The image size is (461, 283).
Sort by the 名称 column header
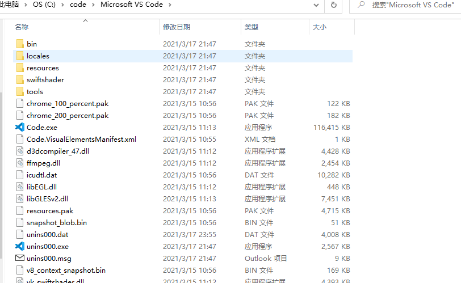click(22, 27)
